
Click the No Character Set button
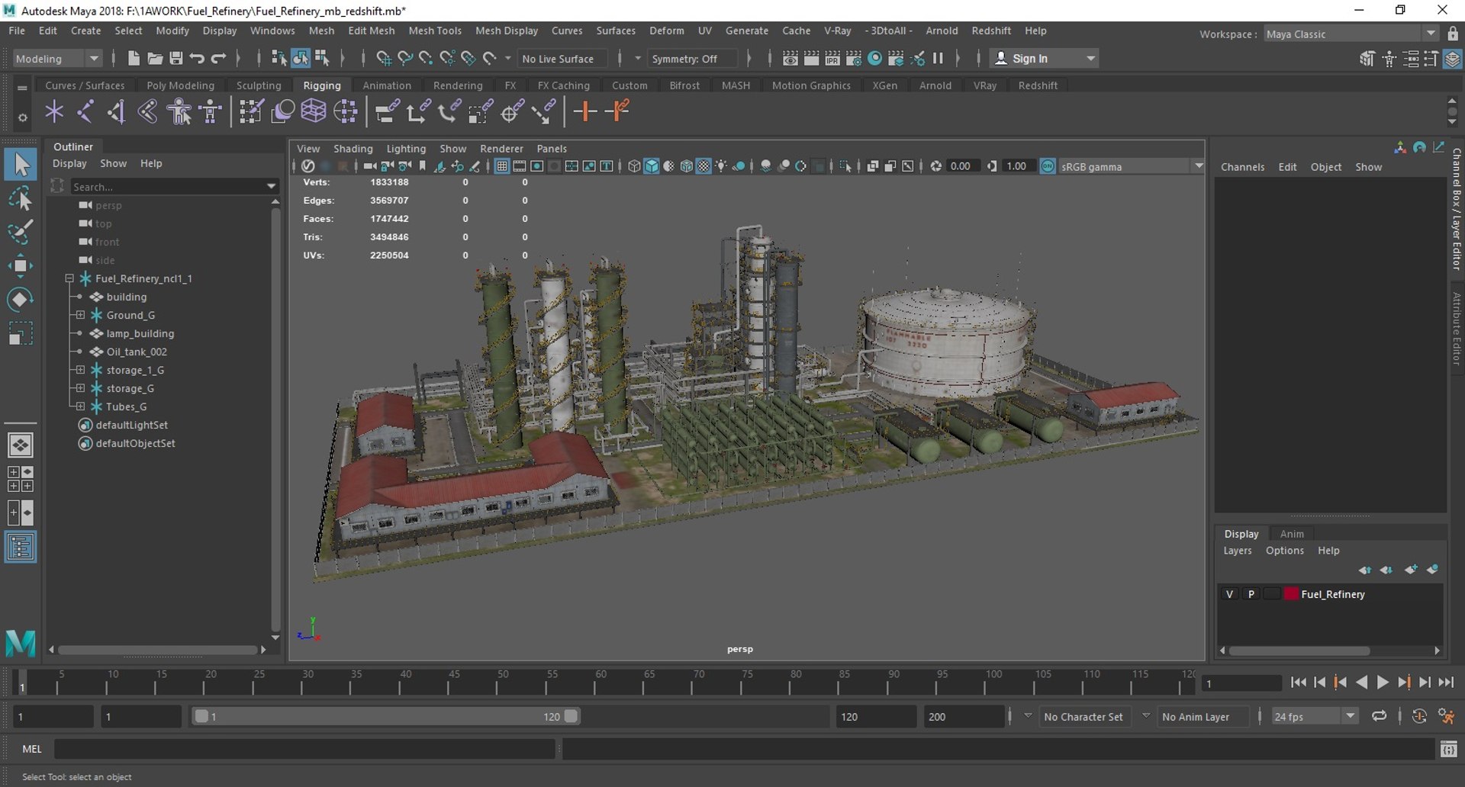[x=1083, y=717]
